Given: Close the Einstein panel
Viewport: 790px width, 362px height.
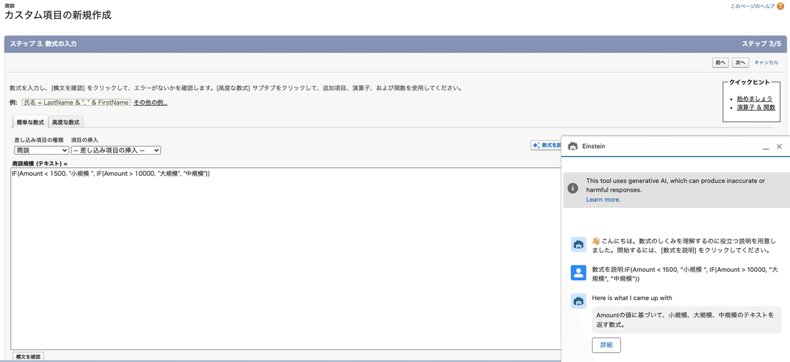Looking at the screenshot, I should coord(779,146).
